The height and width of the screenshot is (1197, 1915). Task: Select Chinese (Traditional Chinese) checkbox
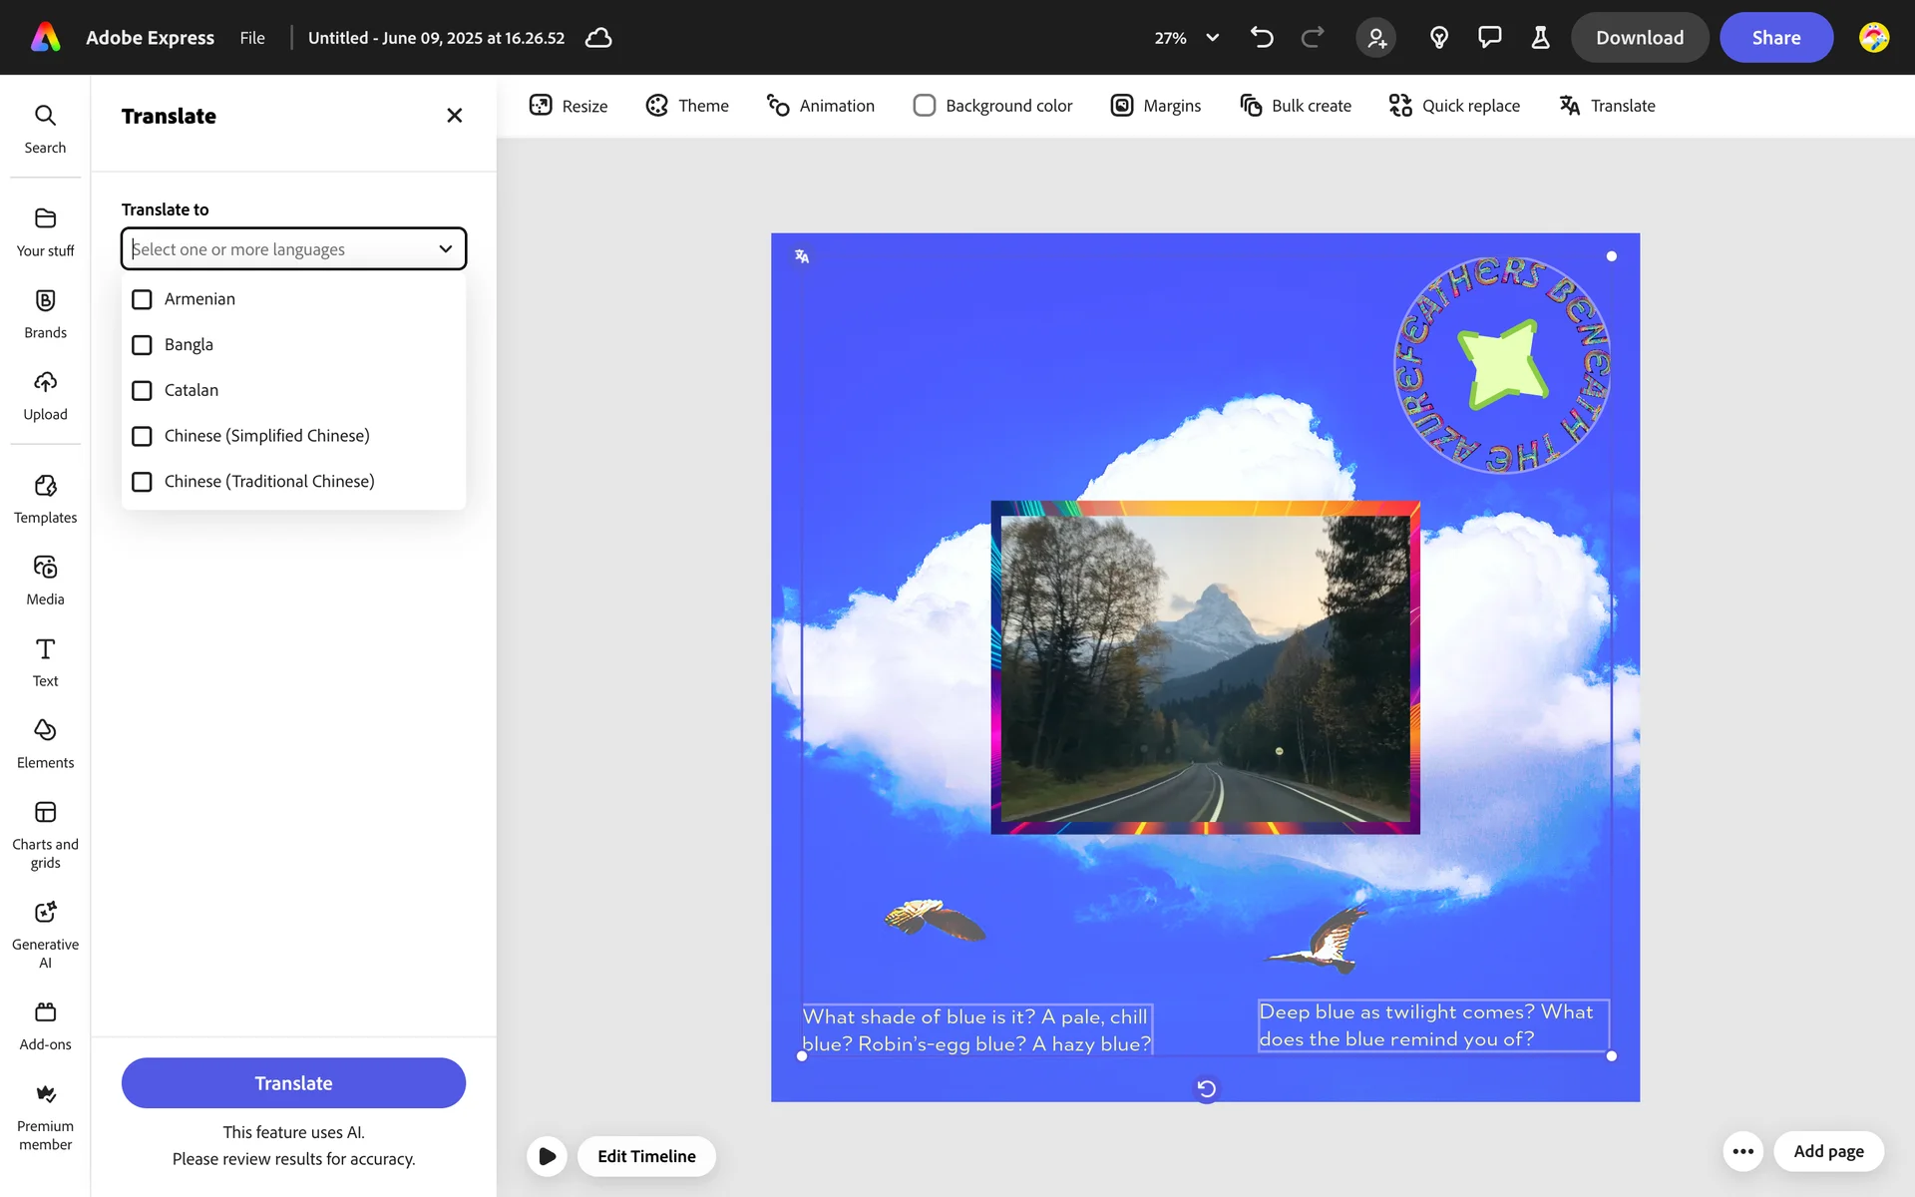tap(143, 482)
